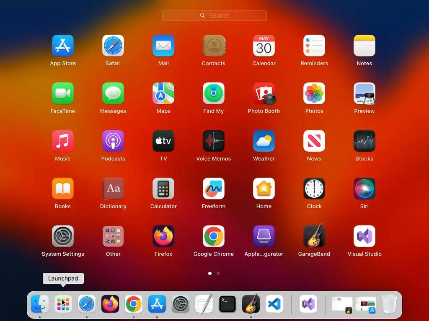This screenshot has width=429, height=321.
Task: Restore the minimized App Store window in Dock
Action: coord(365,305)
